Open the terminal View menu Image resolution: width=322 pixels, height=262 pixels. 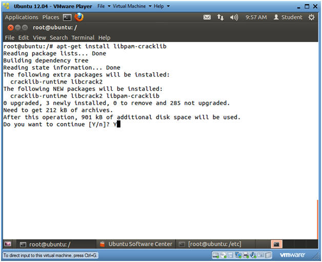39,37
